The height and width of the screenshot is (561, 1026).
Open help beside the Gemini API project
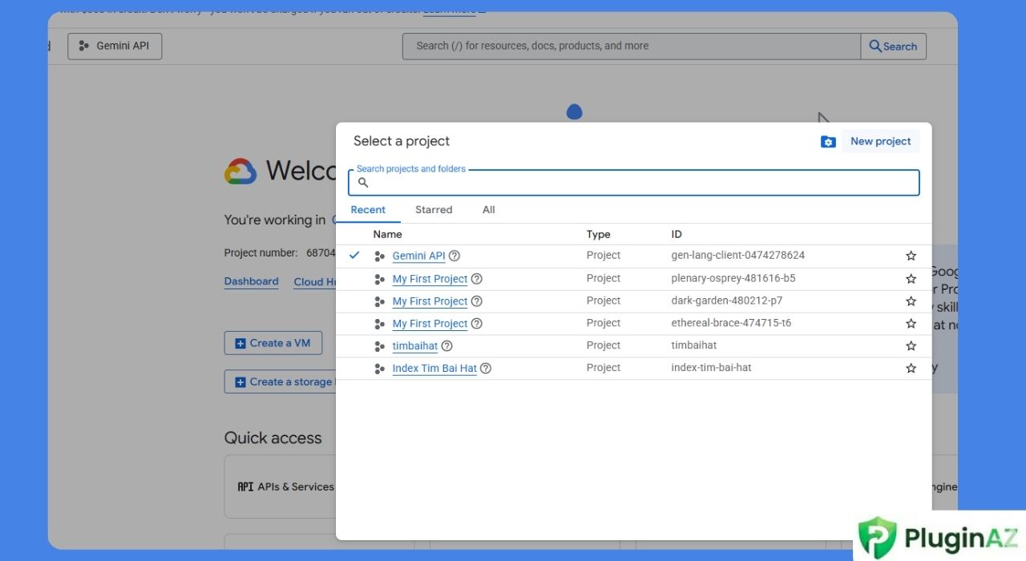point(454,256)
